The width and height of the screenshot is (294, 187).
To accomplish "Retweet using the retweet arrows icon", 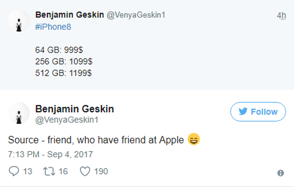I will pyautogui.click(x=49, y=171).
